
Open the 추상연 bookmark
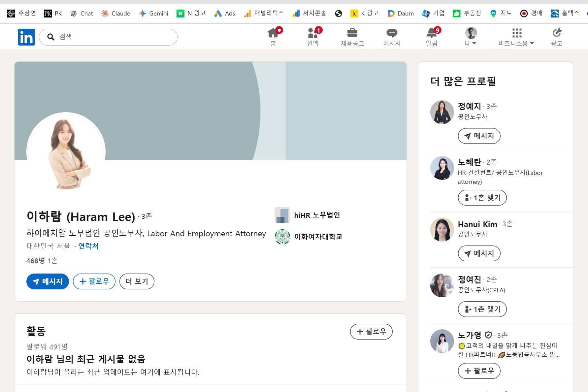(21, 13)
